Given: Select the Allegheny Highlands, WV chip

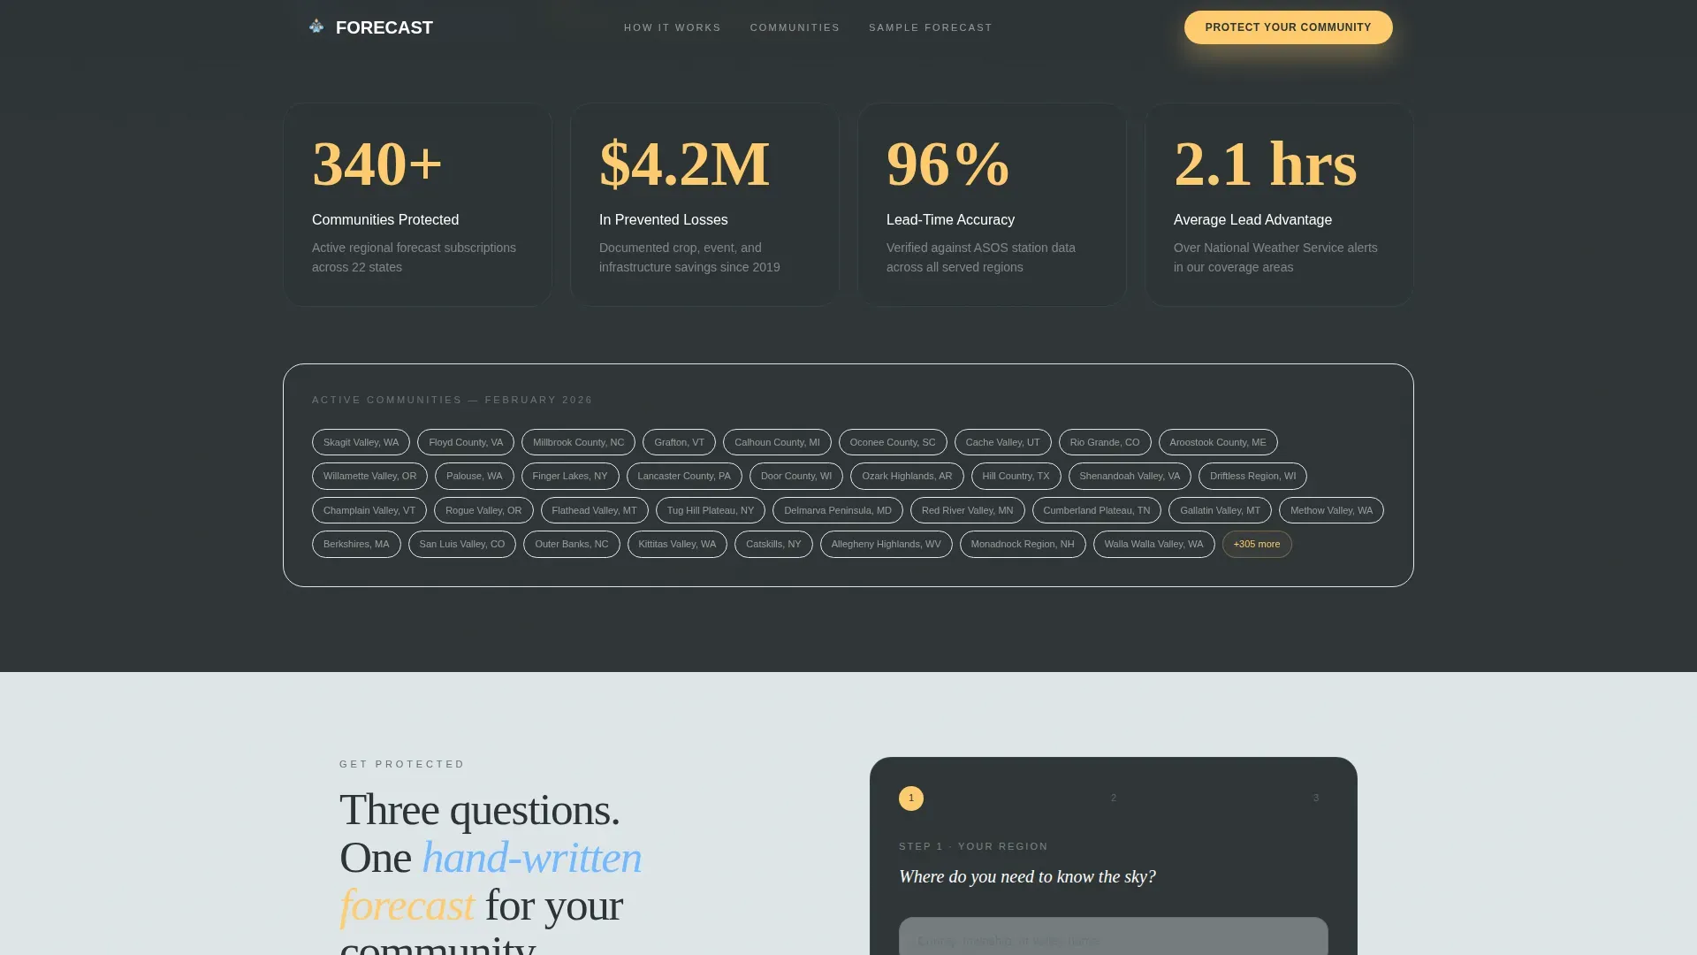Looking at the screenshot, I should click(x=887, y=544).
